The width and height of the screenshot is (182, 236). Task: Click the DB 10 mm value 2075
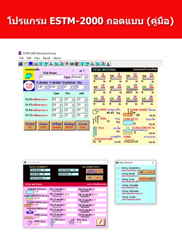click(129, 92)
